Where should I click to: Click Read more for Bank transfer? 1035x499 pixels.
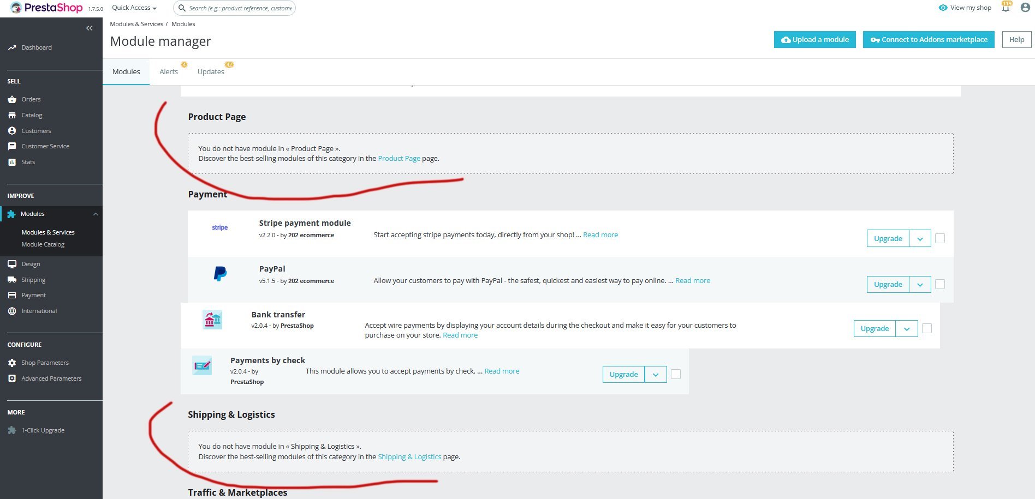(460, 335)
